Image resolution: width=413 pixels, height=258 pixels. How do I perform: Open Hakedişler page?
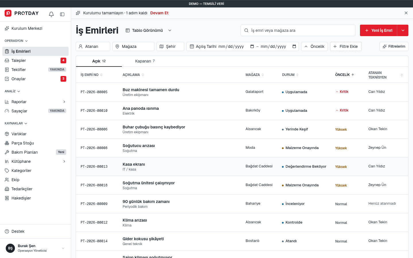[36, 198]
